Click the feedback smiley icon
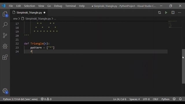This screenshot has height=104, width=185. tap(174, 99)
